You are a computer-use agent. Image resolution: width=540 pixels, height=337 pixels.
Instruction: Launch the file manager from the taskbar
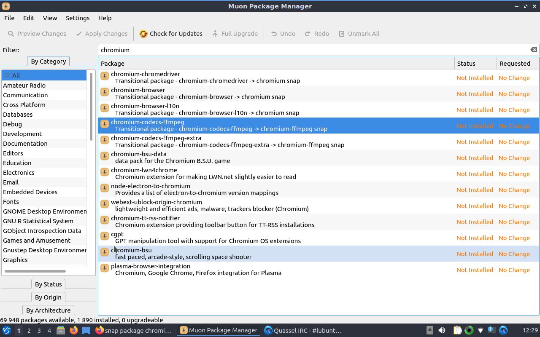click(x=61, y=330)
